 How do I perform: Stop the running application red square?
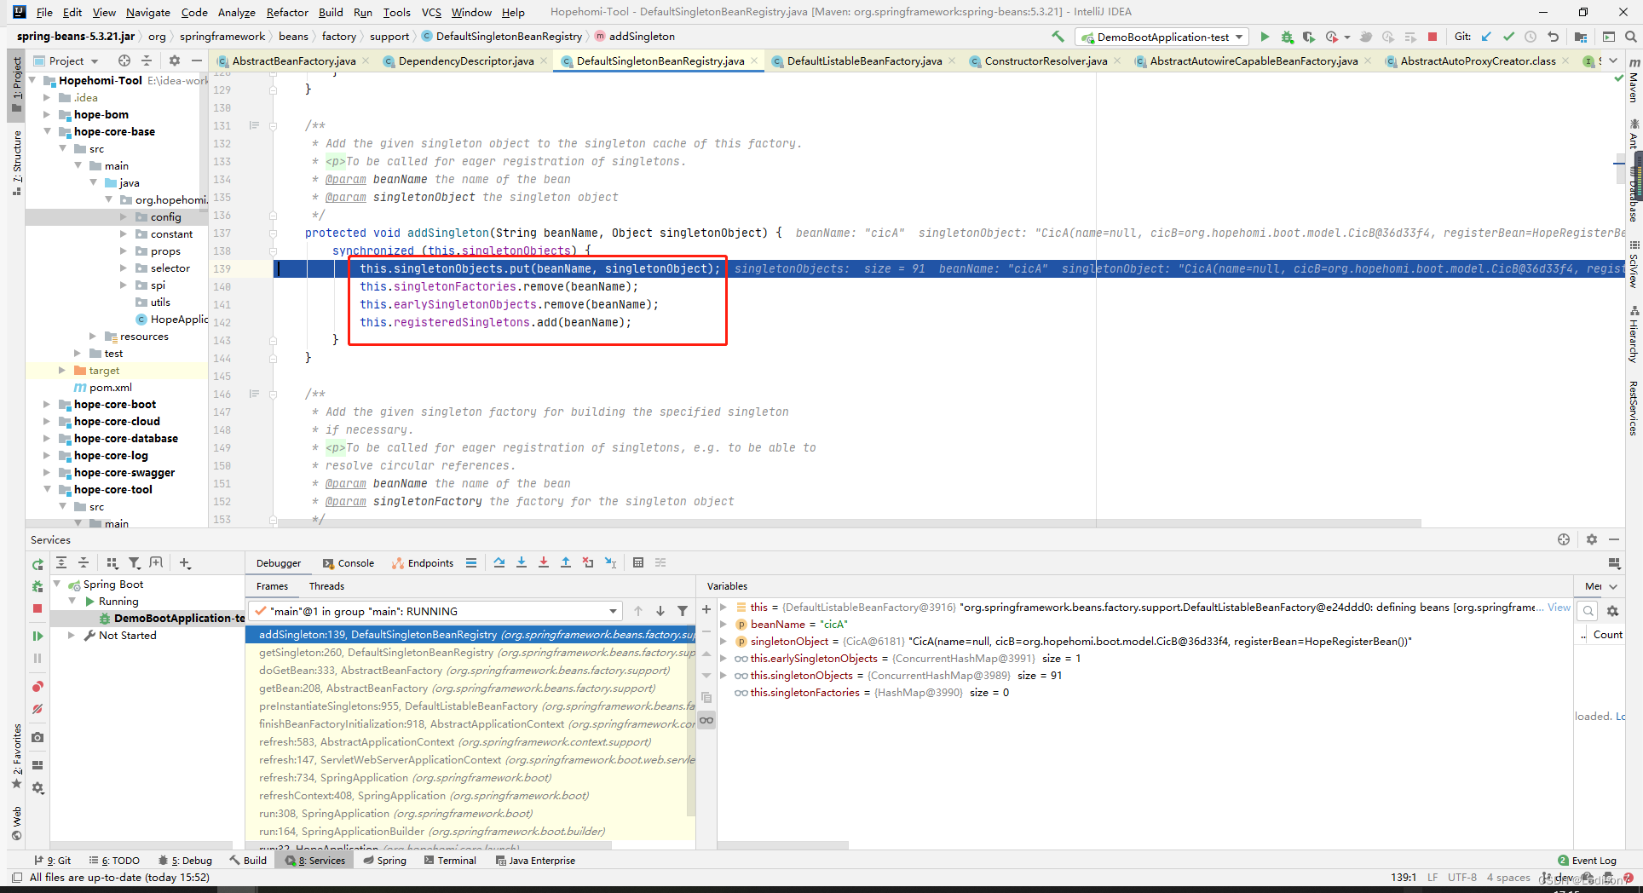click(1433, 37)
